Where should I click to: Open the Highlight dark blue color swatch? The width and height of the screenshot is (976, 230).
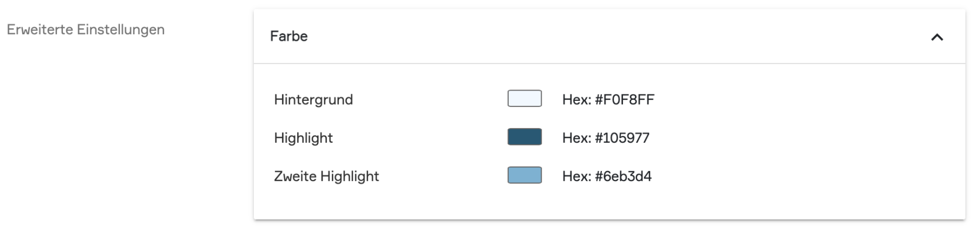[524, 137]
